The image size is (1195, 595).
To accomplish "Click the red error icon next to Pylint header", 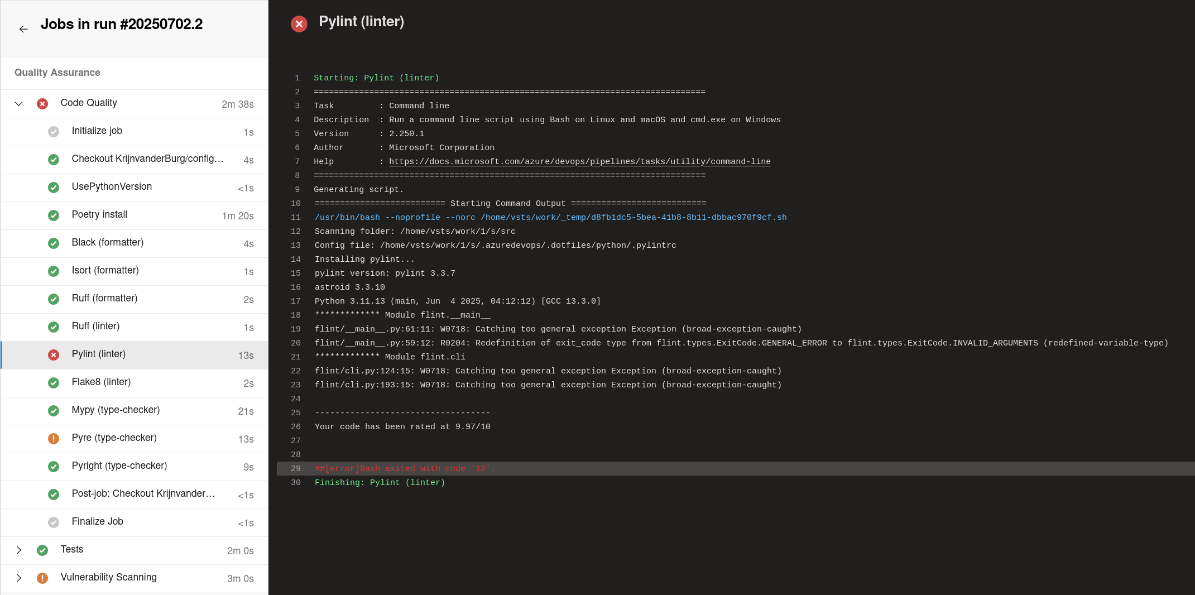I will 299,24.
